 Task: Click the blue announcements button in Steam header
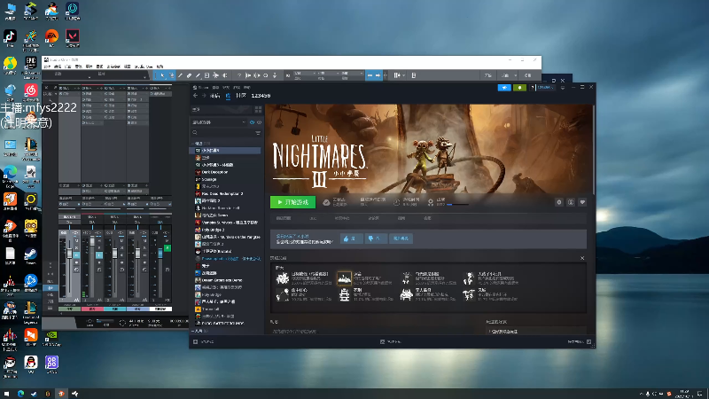pyautogui.click(x=504, y=87)
